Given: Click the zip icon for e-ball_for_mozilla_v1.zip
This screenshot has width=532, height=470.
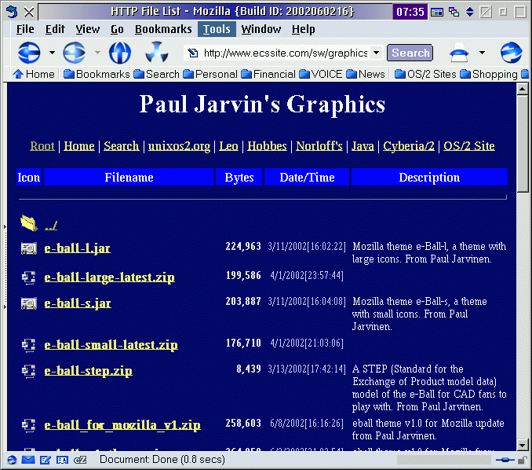Looking at the screenshot, I should click(x=29, y=425).
